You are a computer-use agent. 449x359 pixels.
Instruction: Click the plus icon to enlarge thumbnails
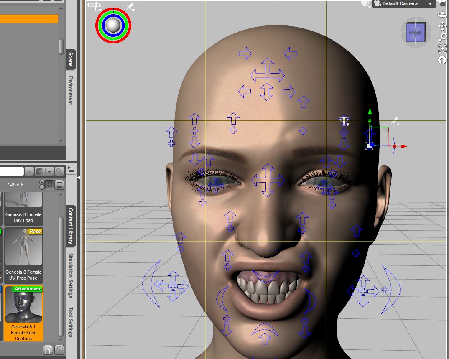coord(42,182)
